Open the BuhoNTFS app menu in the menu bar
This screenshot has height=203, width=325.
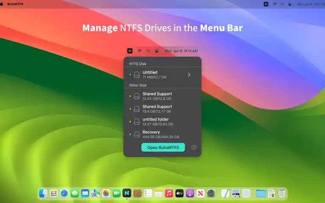15,4
